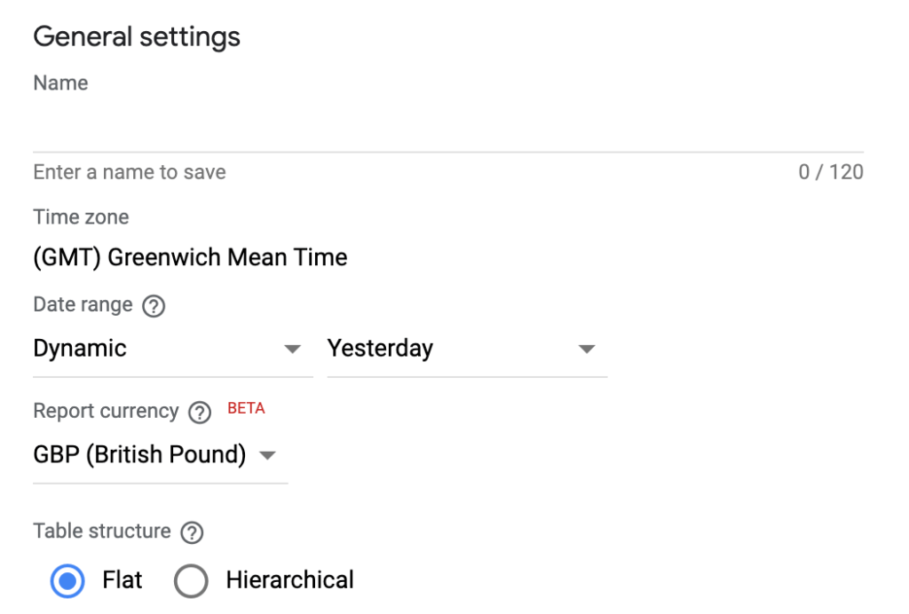
Task: Click the General settings heading
Action: point(136,36)
